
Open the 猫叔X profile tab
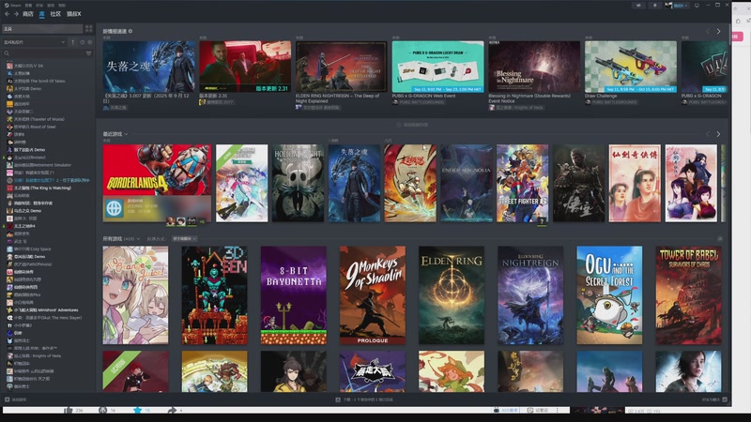[74, 14]
